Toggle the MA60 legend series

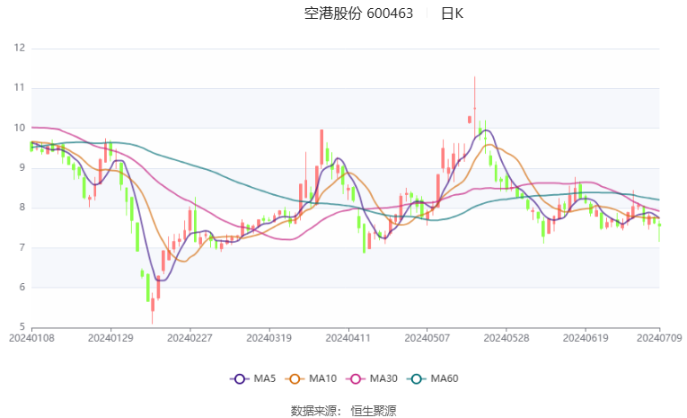(433, 378)
